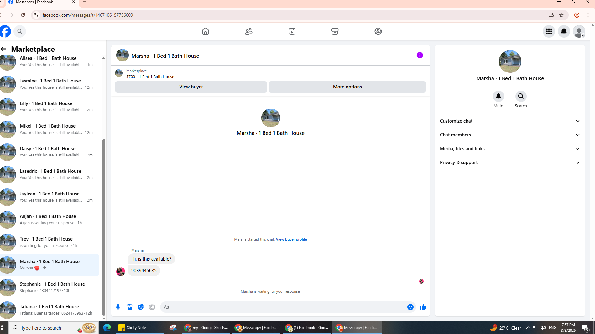Open the Windows notification center

pyautogui.click(x=585, y=328)
